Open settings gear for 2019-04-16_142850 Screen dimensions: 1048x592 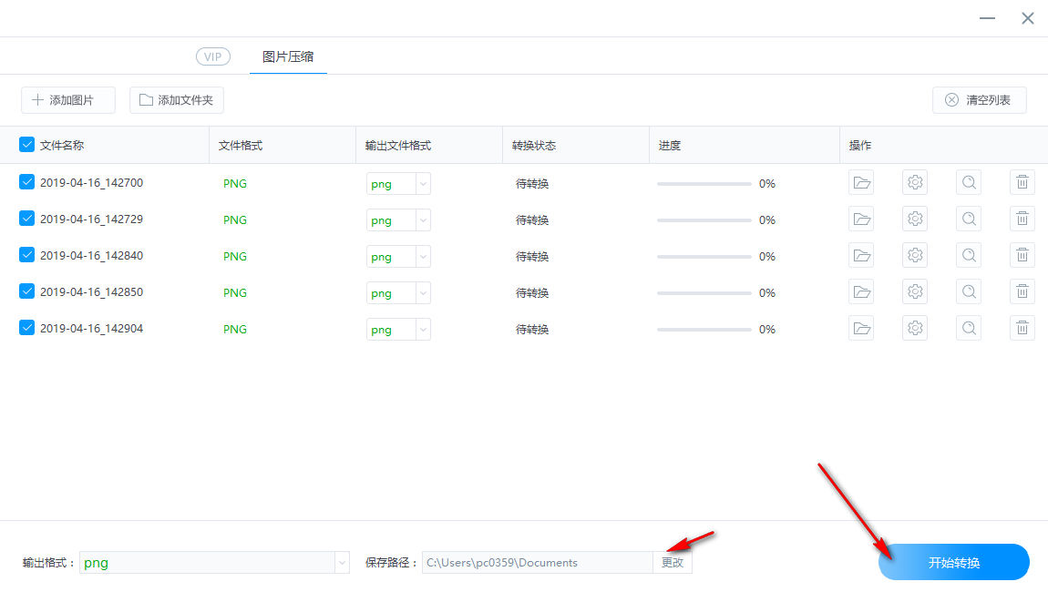pyautogui.click(x=915, y=291)
